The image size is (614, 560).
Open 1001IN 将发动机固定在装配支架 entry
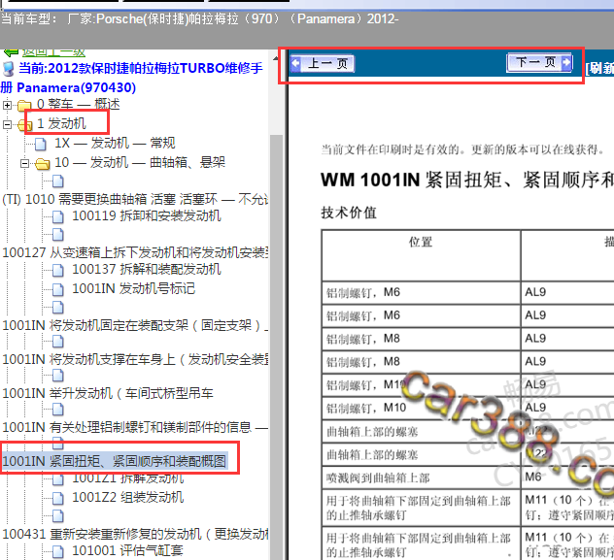tap(135, 325)
